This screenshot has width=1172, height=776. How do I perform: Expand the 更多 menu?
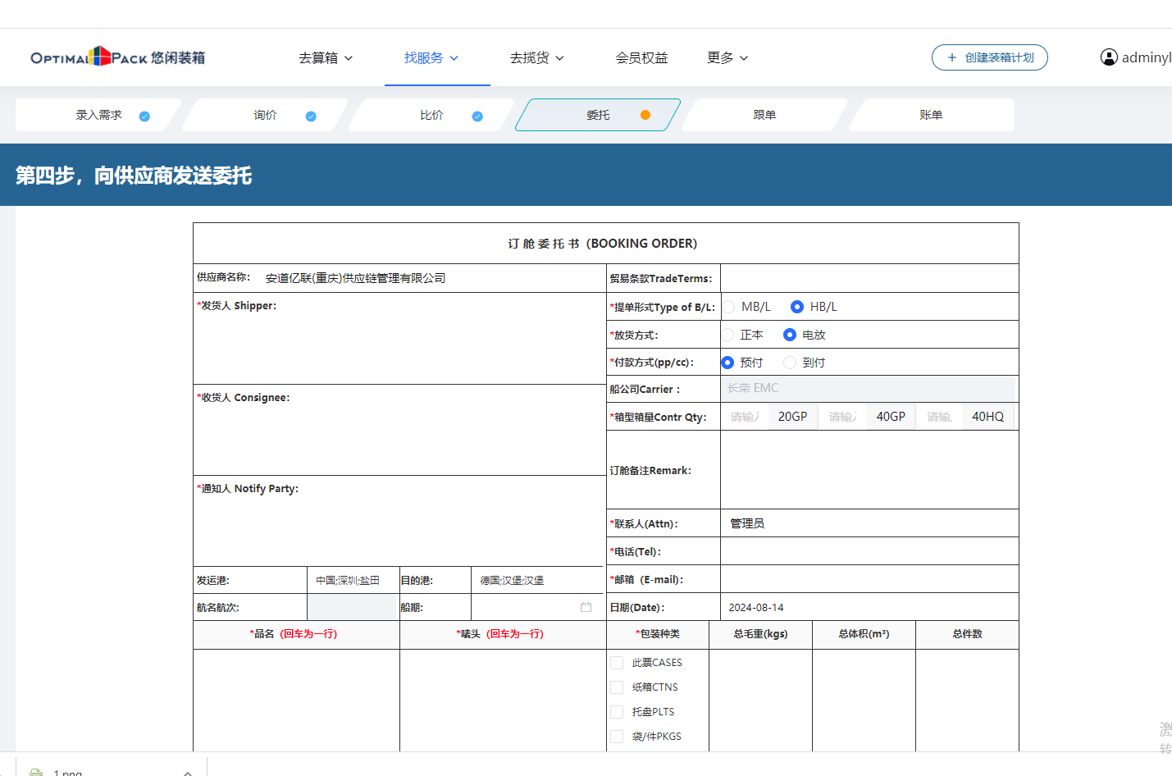[728, 57]
